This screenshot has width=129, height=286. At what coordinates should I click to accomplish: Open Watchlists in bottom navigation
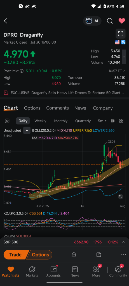pyautogui.click(x=11, y=272)
